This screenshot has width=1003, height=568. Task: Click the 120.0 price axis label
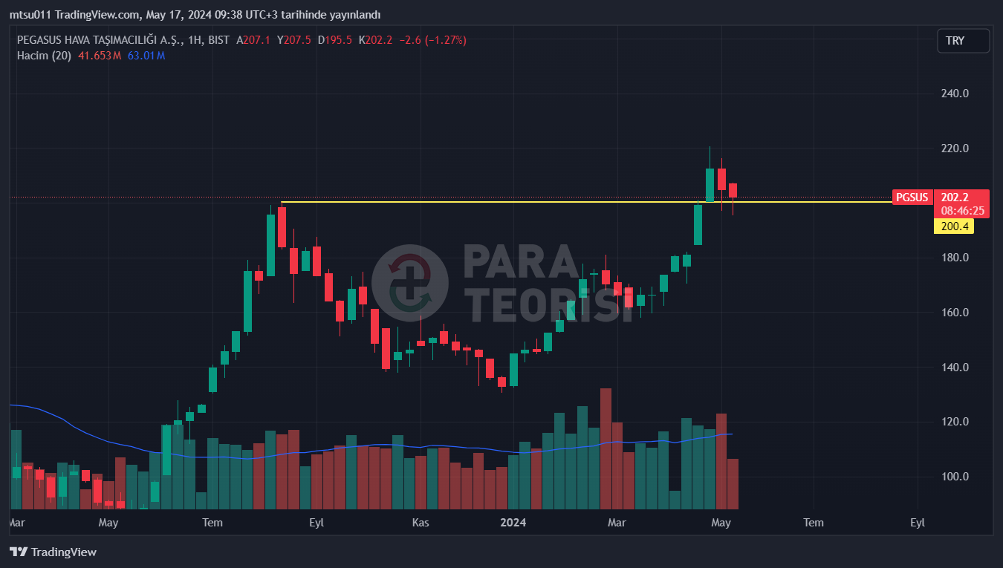(x=955, y=422)
